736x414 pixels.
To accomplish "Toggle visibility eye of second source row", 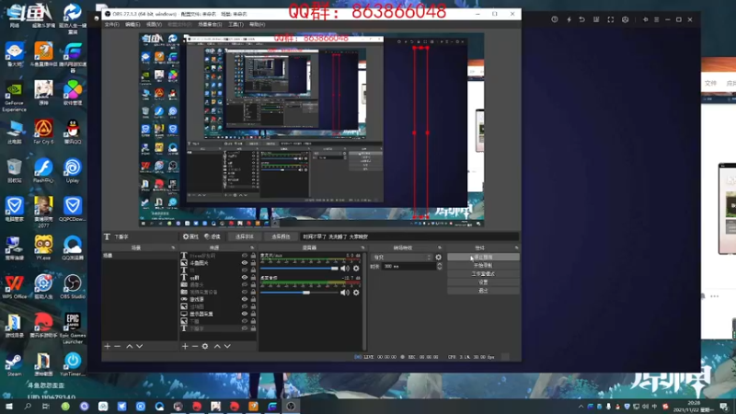I will (x=245, y=263).
